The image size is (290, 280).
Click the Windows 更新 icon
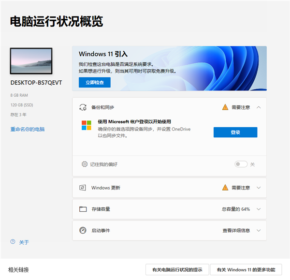click(x=83, y=188)
